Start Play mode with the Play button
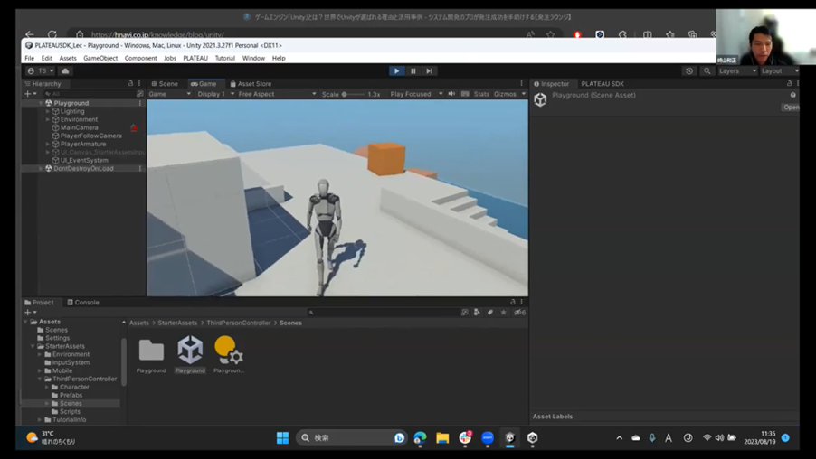The height and width of the screenshot is (459, 816). tap(396, 71)
